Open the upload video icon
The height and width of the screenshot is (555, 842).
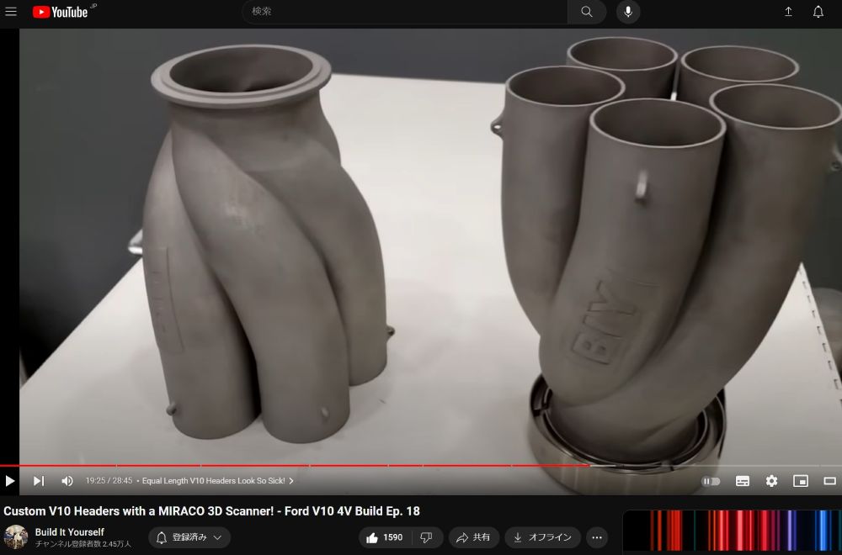[788, 11]
